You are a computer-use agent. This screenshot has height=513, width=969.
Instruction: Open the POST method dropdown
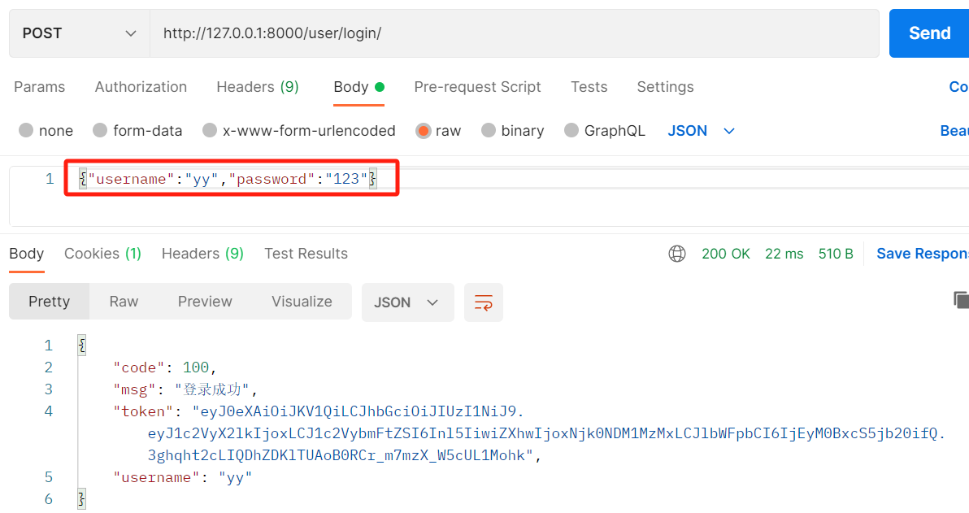point(79,33)
